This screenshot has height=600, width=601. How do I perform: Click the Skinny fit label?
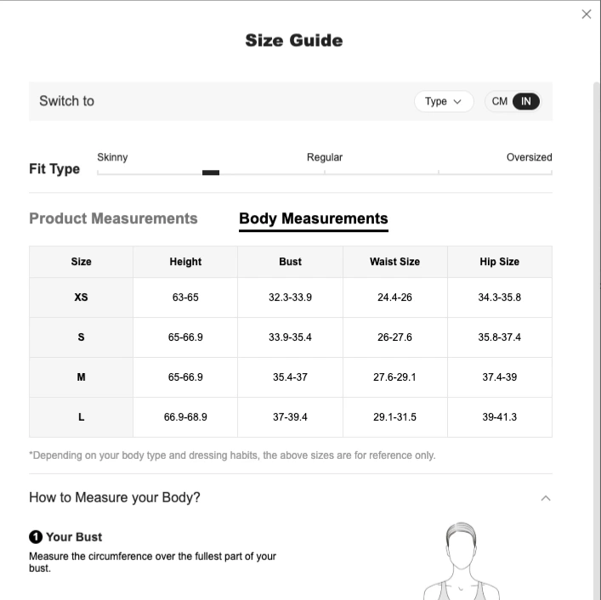[x=112, y=157]
